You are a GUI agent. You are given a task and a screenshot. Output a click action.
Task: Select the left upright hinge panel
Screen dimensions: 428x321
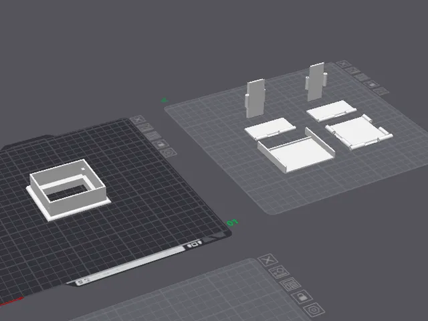(255, 98)
